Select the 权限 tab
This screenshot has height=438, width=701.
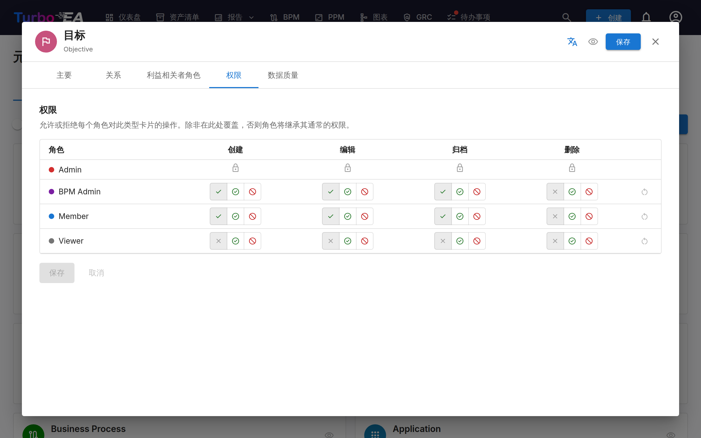click(234, 75)
